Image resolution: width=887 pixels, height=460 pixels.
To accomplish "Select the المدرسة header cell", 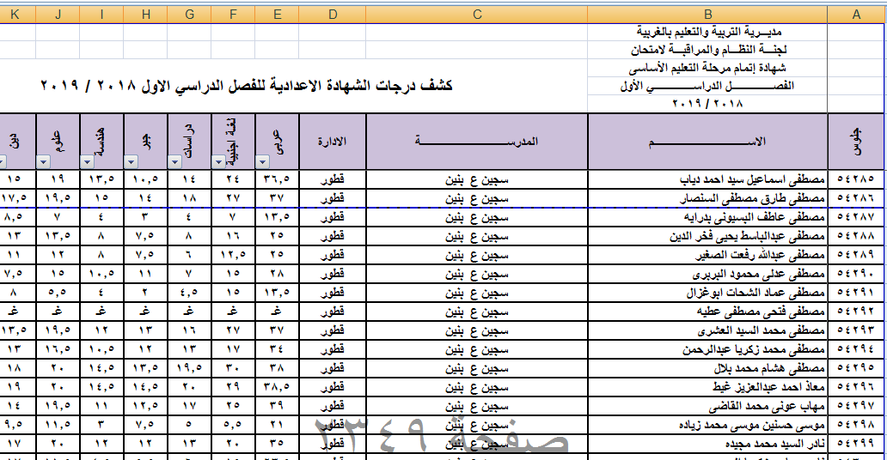I will (477, 142).
